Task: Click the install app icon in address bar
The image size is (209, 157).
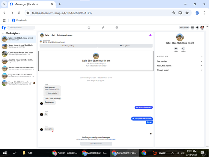Action: [x=180, y=13]
